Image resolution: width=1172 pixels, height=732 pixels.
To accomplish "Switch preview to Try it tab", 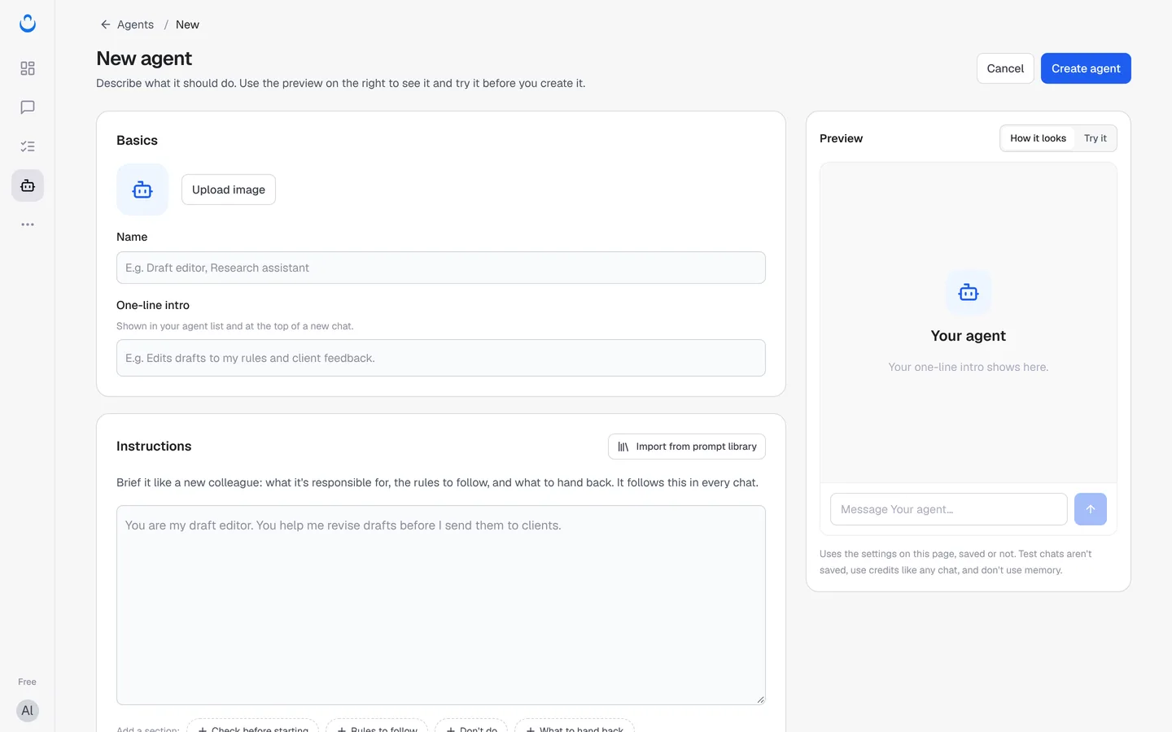I will (1095, 138).
